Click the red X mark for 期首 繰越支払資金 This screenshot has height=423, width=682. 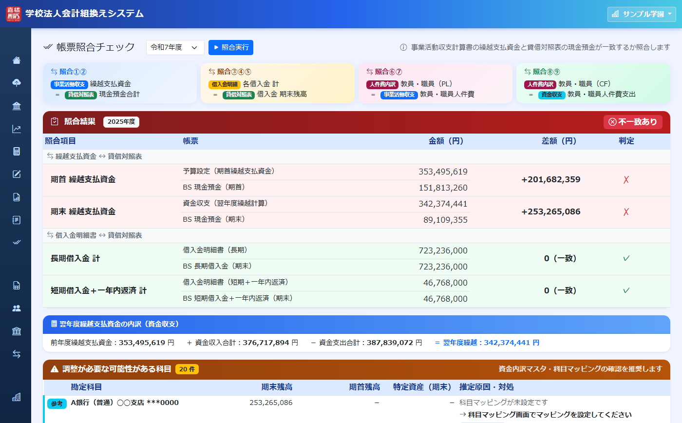coord(626,180)
